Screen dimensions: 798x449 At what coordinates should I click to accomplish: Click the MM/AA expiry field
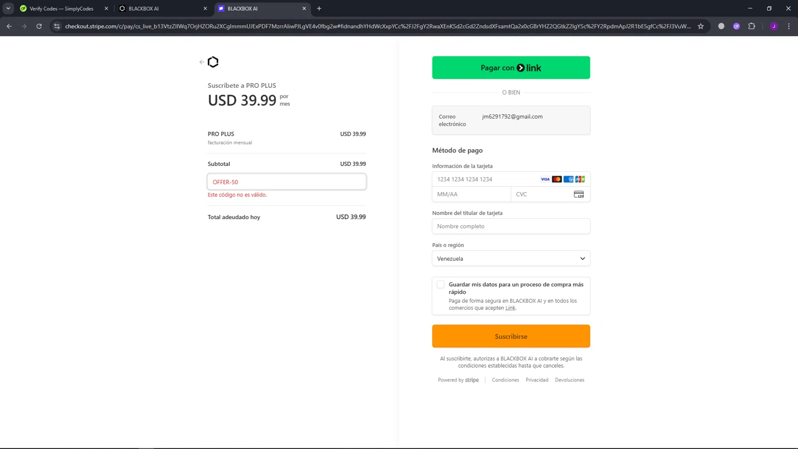click(471, 194)
